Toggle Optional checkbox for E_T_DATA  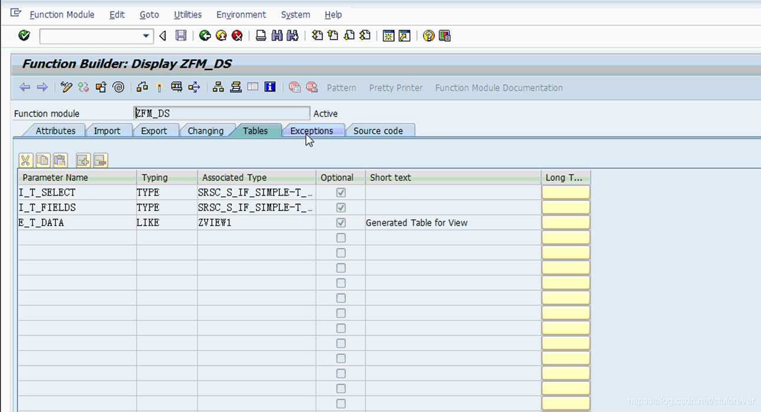click(x=341, y=223)
